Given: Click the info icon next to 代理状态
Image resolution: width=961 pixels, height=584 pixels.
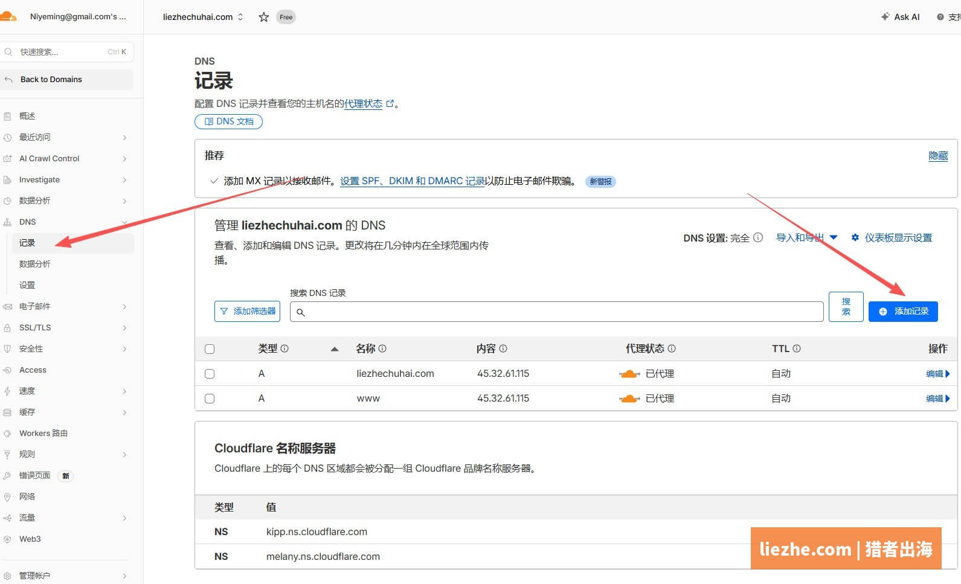Looking at the screenshot, I should click(x=672, y=348).
